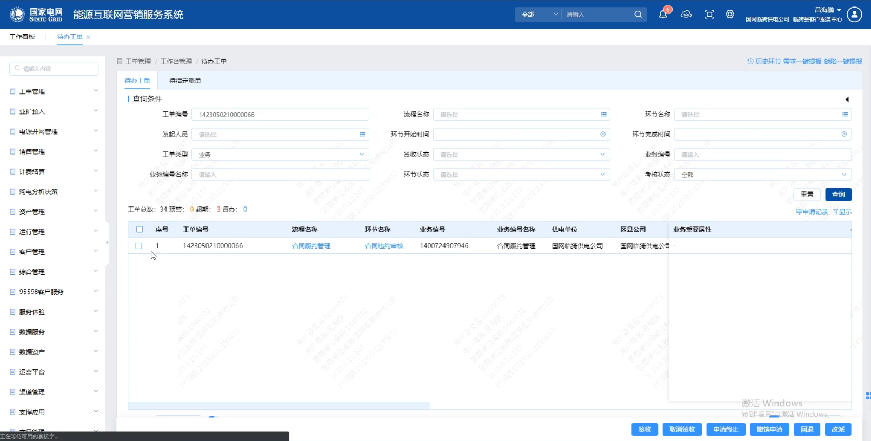Click the 查询 button

[838, 195]
